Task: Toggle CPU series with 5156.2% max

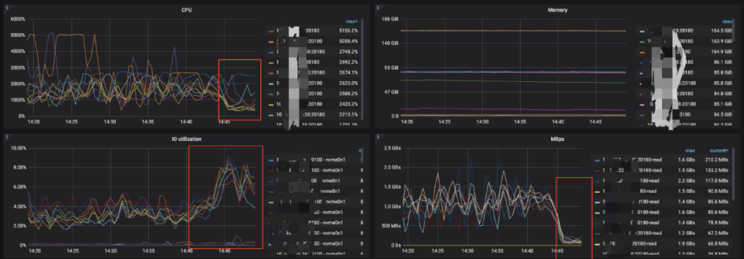Action: tap(312, 30)
